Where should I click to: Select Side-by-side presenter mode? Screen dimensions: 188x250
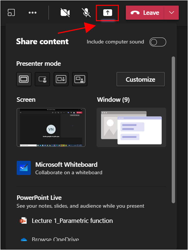click(x=61, y=79)
